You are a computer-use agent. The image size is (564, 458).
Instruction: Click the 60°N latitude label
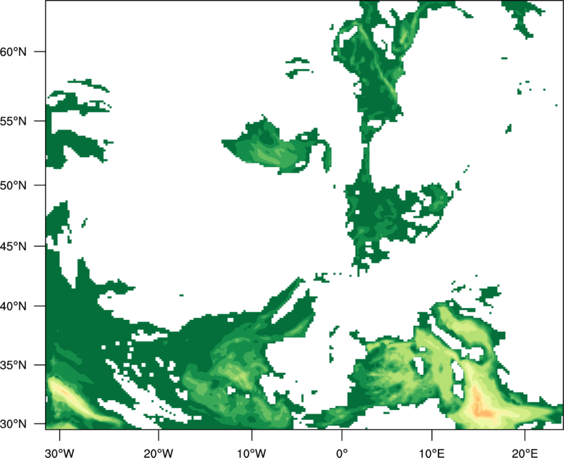(13, 51)
